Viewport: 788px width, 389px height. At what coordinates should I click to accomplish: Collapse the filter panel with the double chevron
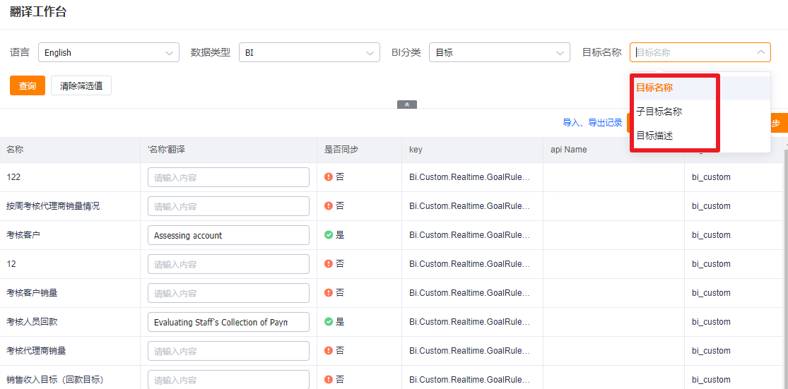[407, 104]
